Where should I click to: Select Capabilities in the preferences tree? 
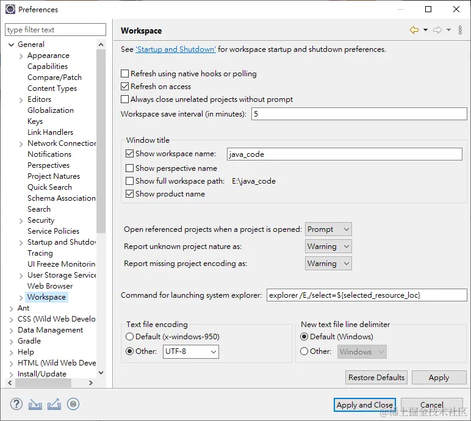[x=48, y=67]
